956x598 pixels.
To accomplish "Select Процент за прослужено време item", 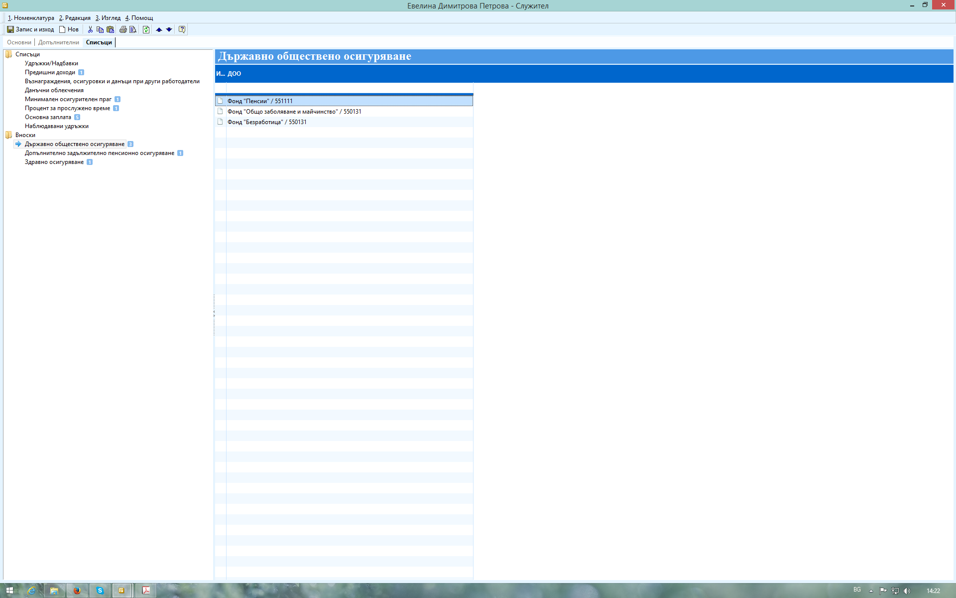I will (67, 108).
